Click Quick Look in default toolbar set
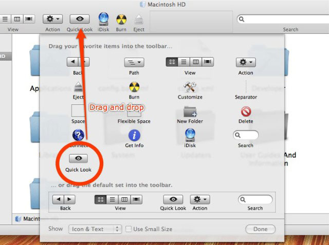Image resolution: width=329 pixels, height=245 pixels. tap(173, 199)
